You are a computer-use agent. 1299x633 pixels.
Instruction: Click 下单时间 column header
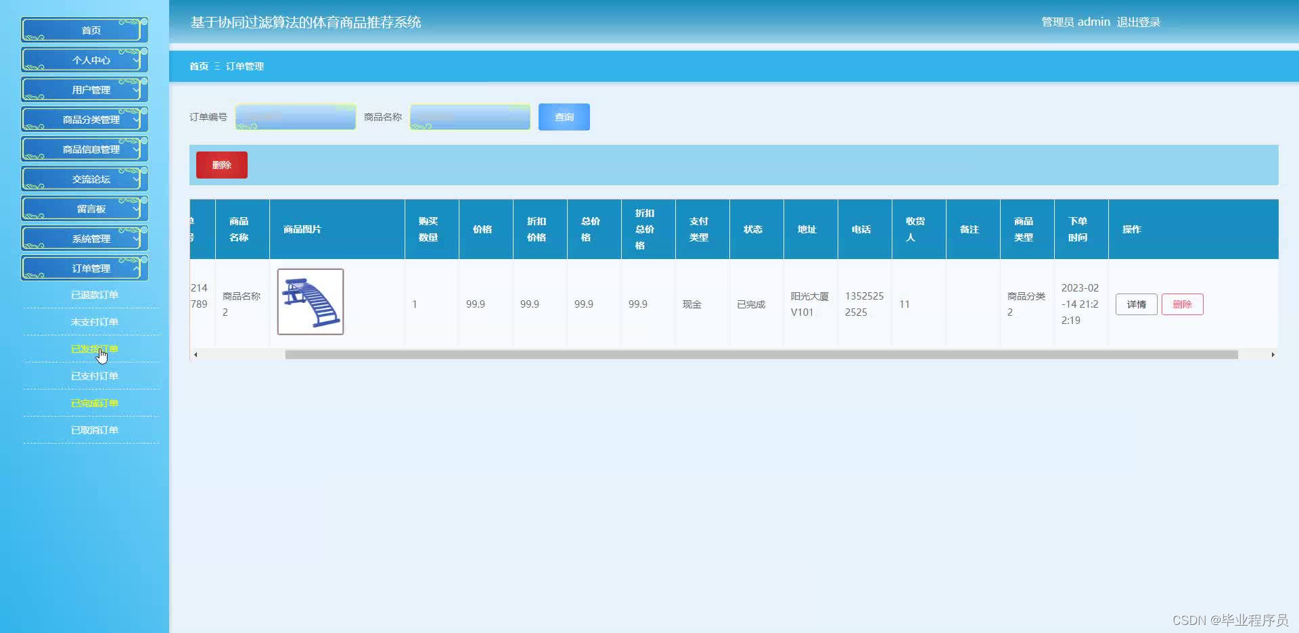[x=1081, y=229]
